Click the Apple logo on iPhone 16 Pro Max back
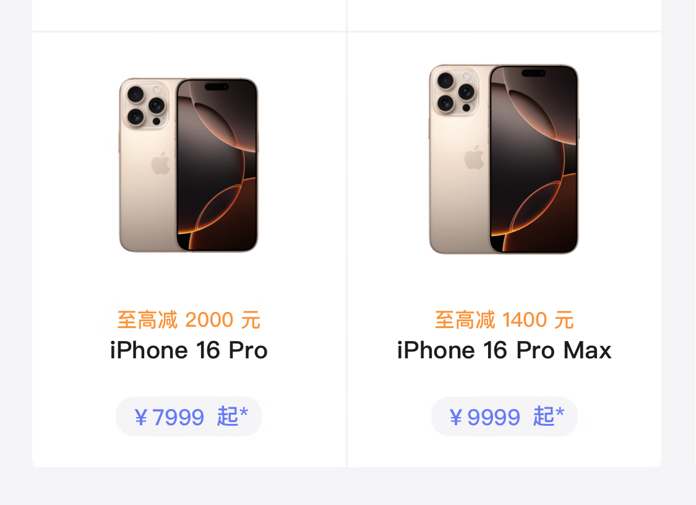Image resolution: width=696 pixels, height=505 pixels. click(x=474, y=157)
